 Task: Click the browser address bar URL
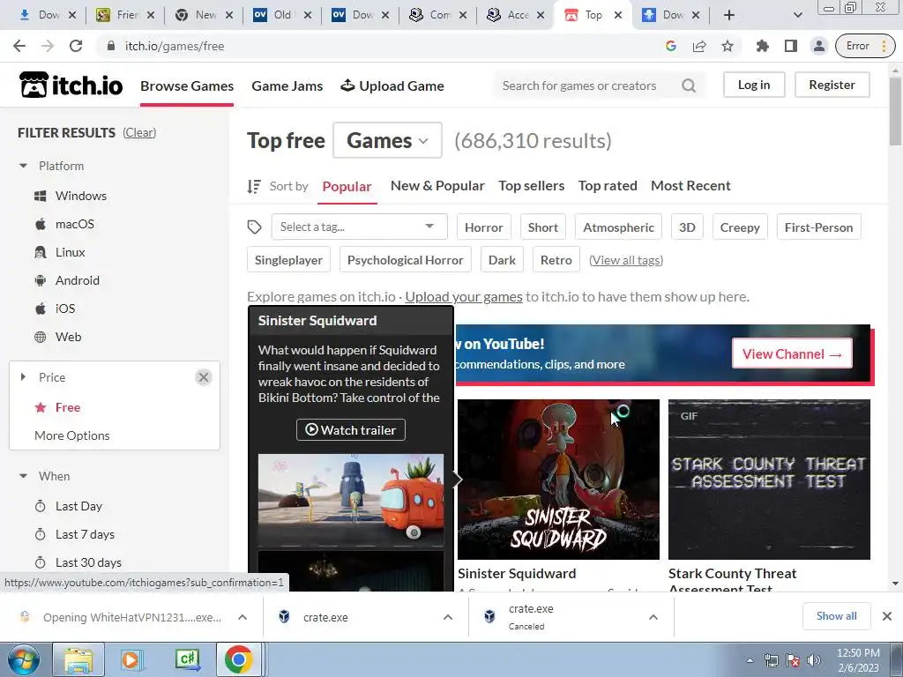[175, 46]
